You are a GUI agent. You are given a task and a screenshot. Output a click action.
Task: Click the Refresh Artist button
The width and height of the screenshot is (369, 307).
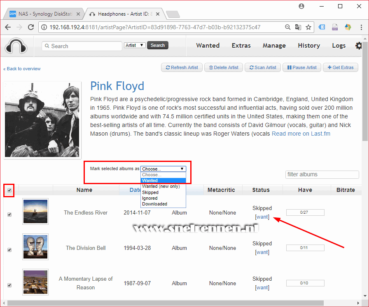coord(182,67)
